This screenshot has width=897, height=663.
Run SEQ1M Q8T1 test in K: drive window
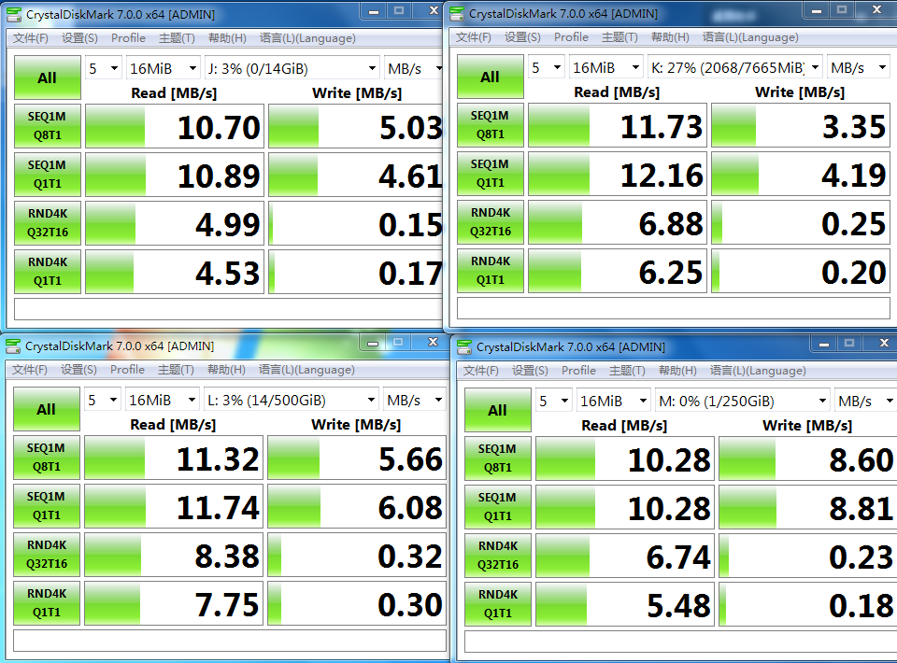[490, 125]
